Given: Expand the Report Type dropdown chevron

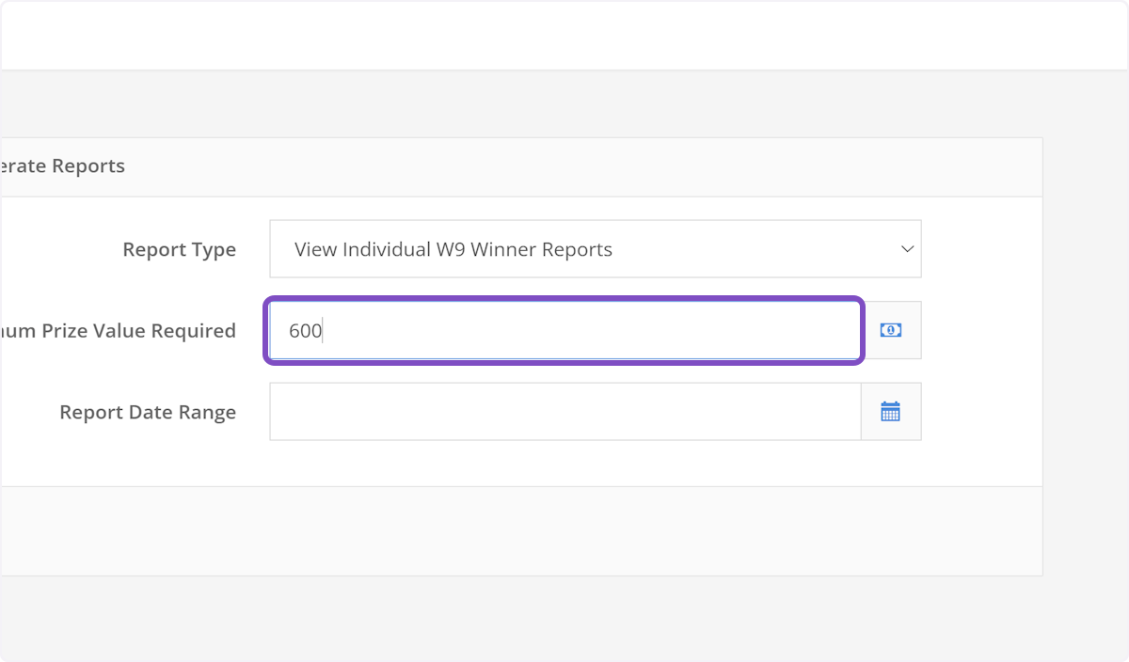Looking at the screenshot, I should click(x=907, y=249).
